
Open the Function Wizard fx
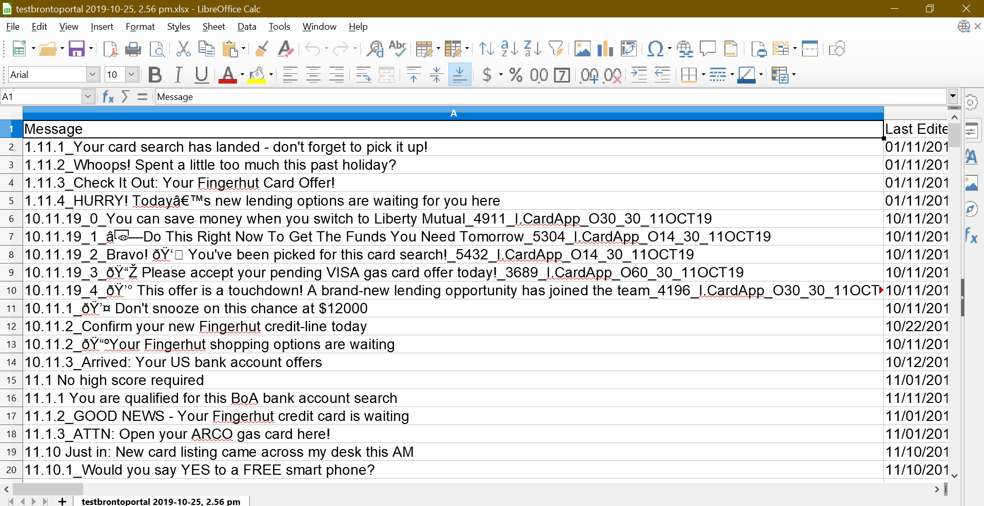[x=108, y=96]
